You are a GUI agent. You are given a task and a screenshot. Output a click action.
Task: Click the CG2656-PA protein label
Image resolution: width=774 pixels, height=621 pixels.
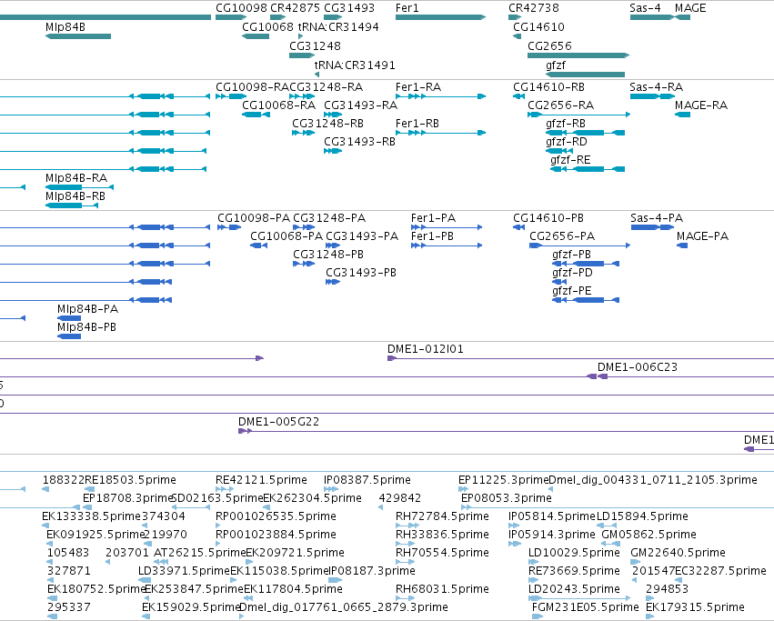point(562,236)
